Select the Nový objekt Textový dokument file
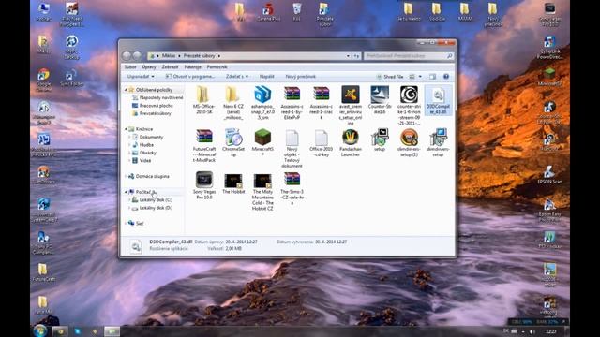Image resolution: width=600 pixels, height=337 pixels. point(292,148)
